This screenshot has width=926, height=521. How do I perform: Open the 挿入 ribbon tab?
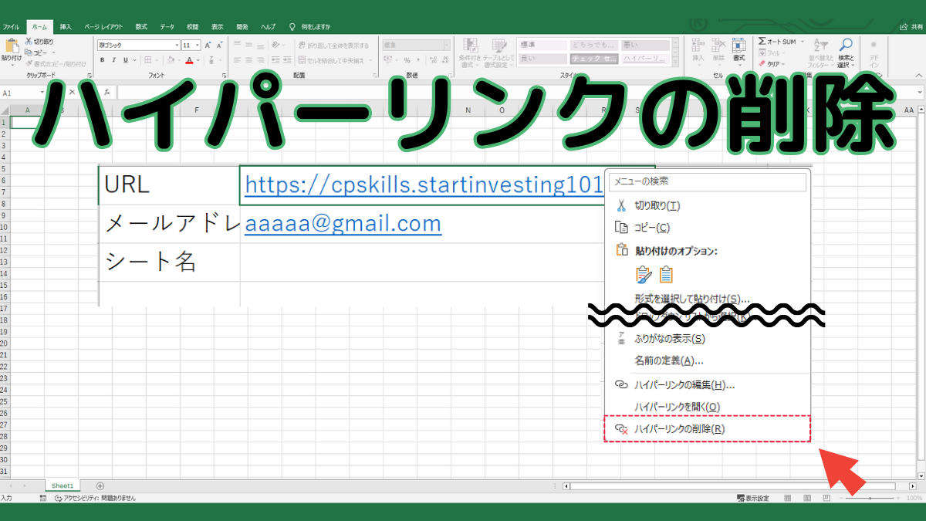coord(66,27)
